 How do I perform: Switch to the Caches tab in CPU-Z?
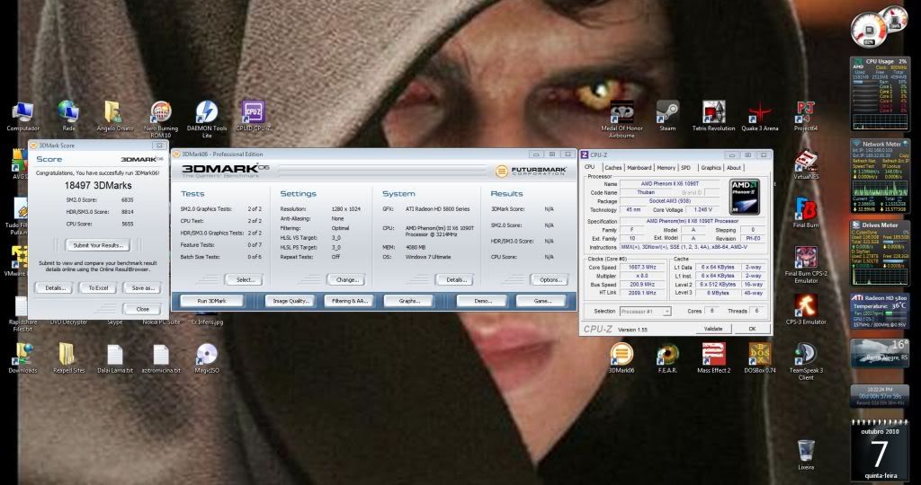point(613,167)
